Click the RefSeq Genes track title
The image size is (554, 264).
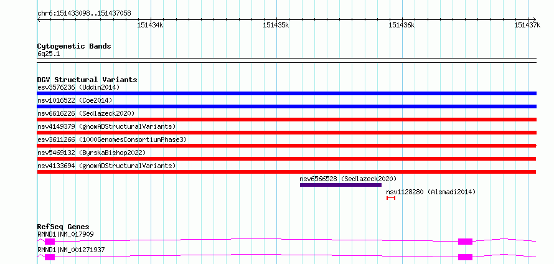tap(63, 227)
